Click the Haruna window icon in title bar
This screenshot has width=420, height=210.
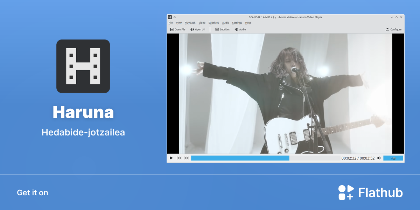coord(170,17)
